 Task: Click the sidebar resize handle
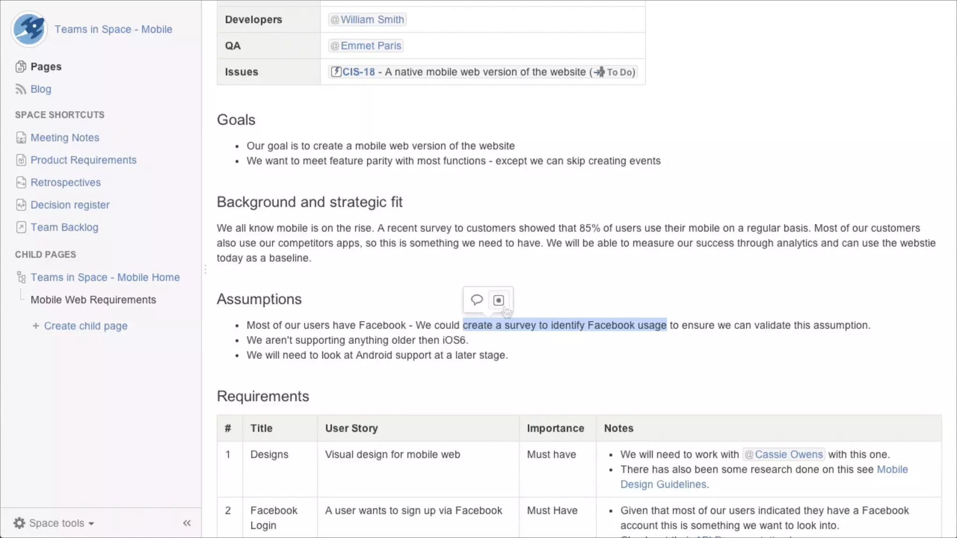pos(205,269)
